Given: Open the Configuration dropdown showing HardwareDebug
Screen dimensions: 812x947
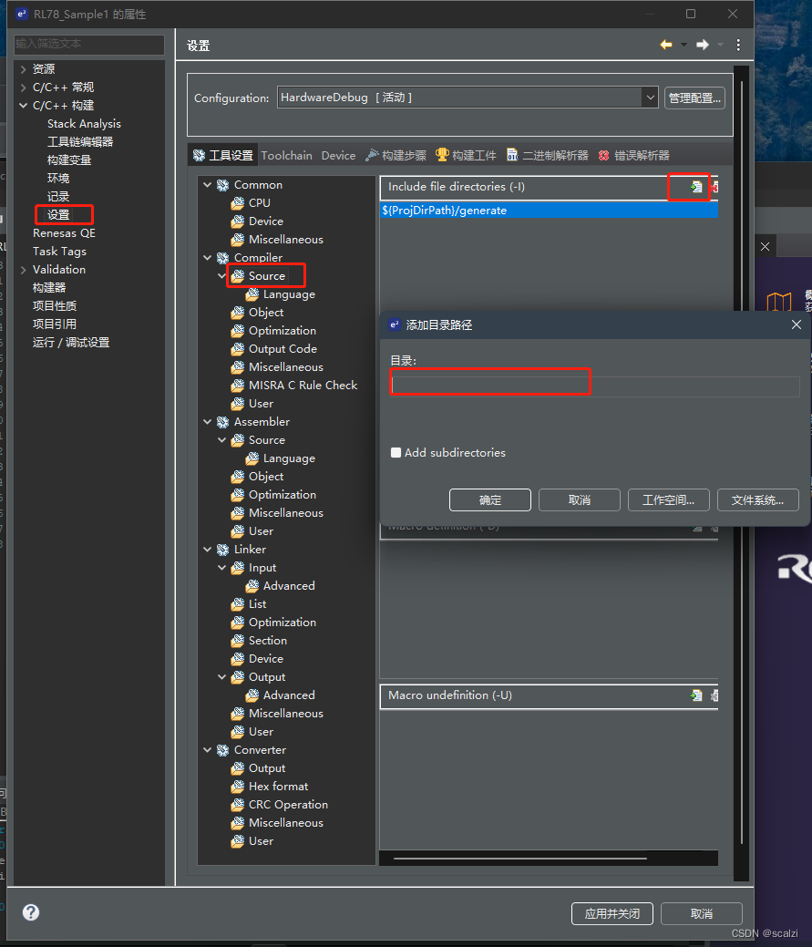Looking at the screenshot, I should pos(649,97).
